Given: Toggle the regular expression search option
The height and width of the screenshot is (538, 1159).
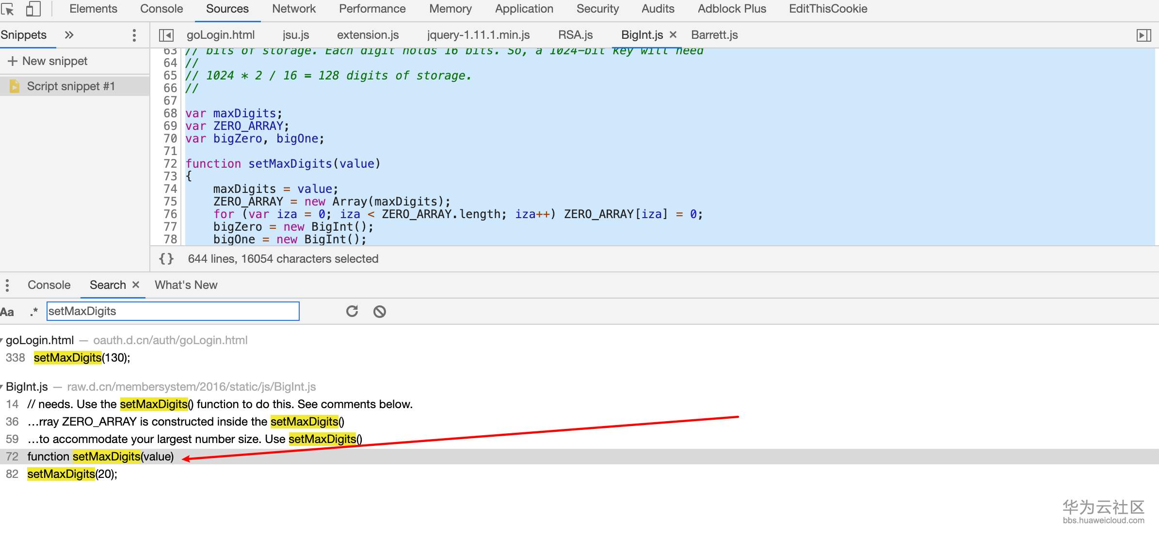Looking at the screenshot, I should 33,312.
